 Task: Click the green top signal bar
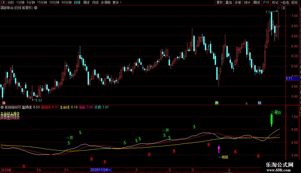pyautogui.click(x=272, y=120)
